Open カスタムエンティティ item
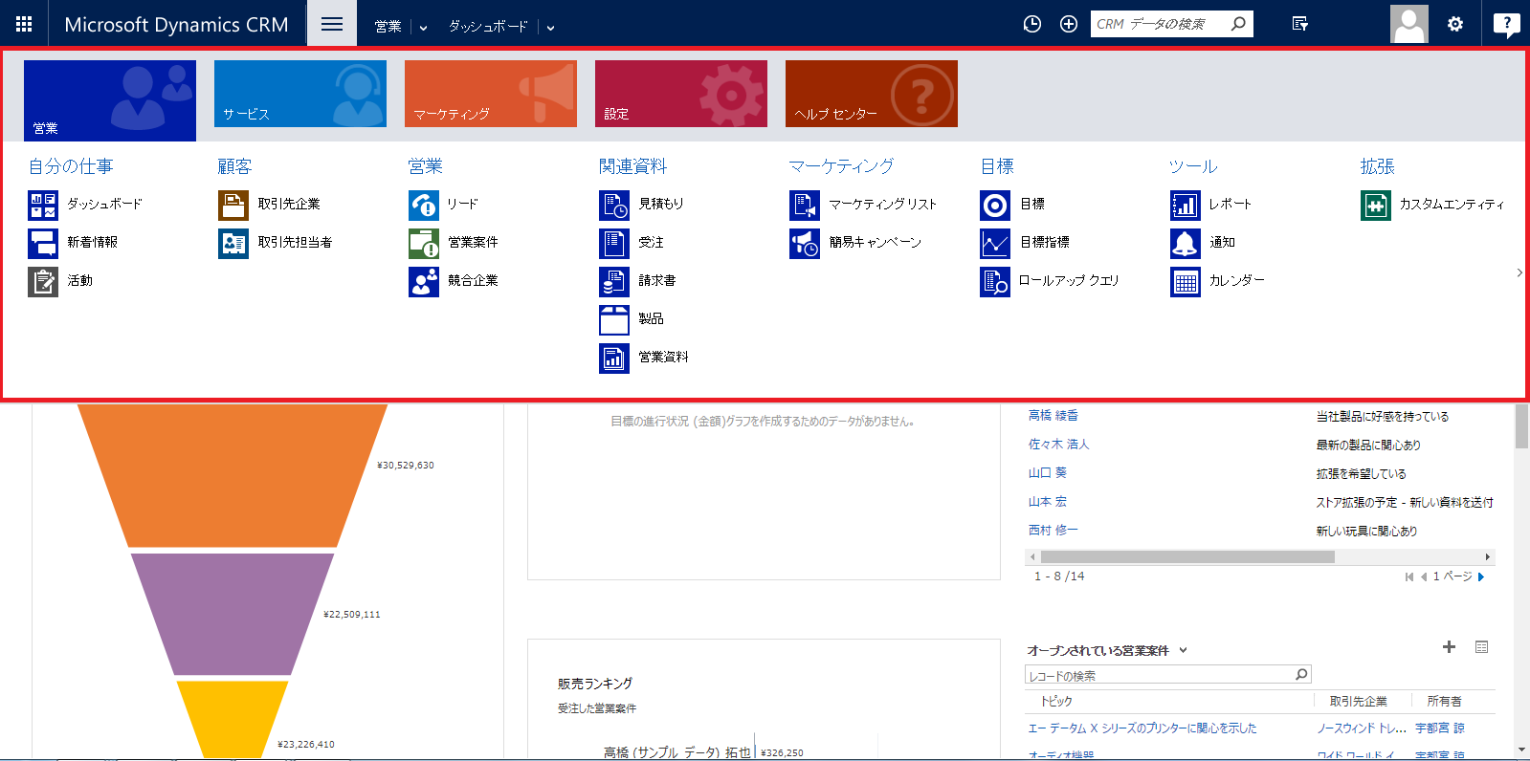Viewport: 1530px width, 761px height. pyautogui.click(x=1433, y=205)
